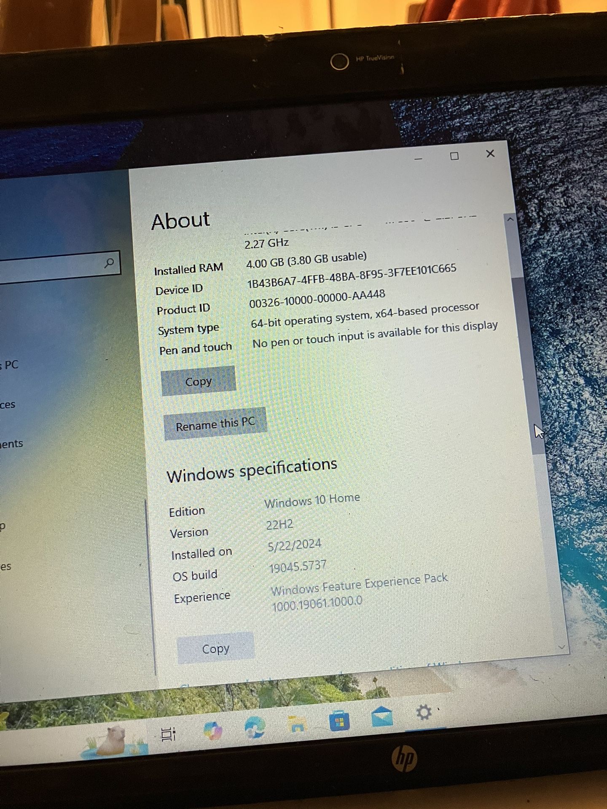Open the Mail app in the taskbar
This screenshot has width=607, height=809.
coord(382,717)
